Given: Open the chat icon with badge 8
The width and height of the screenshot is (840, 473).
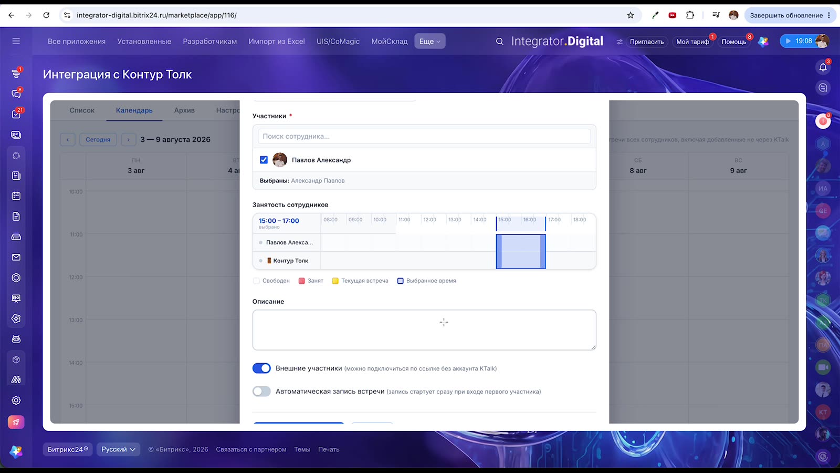Looking at the screenshot, I should (16, 94).
